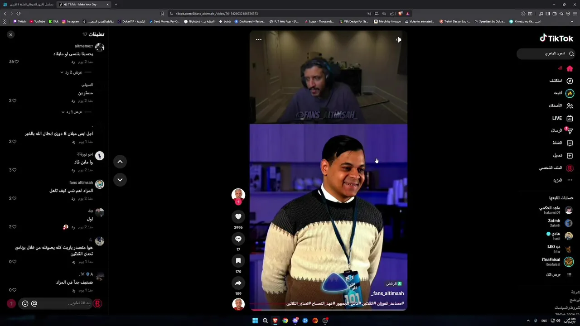Open LIVE section in sidebar
This screenshot has height=326, width=580.
(562, 118)
